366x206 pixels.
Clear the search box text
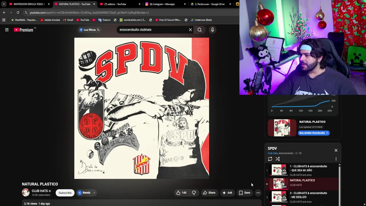point(190,30)
